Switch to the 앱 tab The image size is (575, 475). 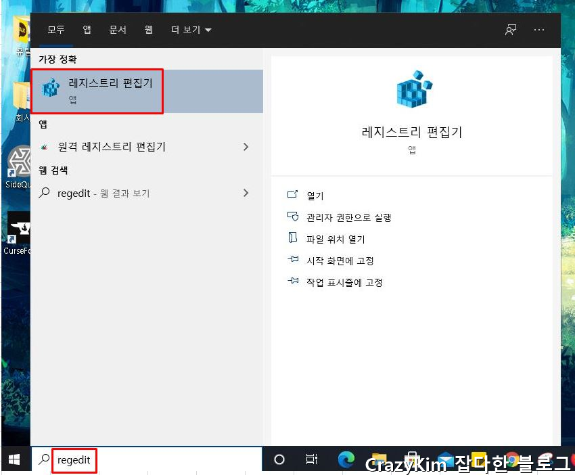click(87, 29)
